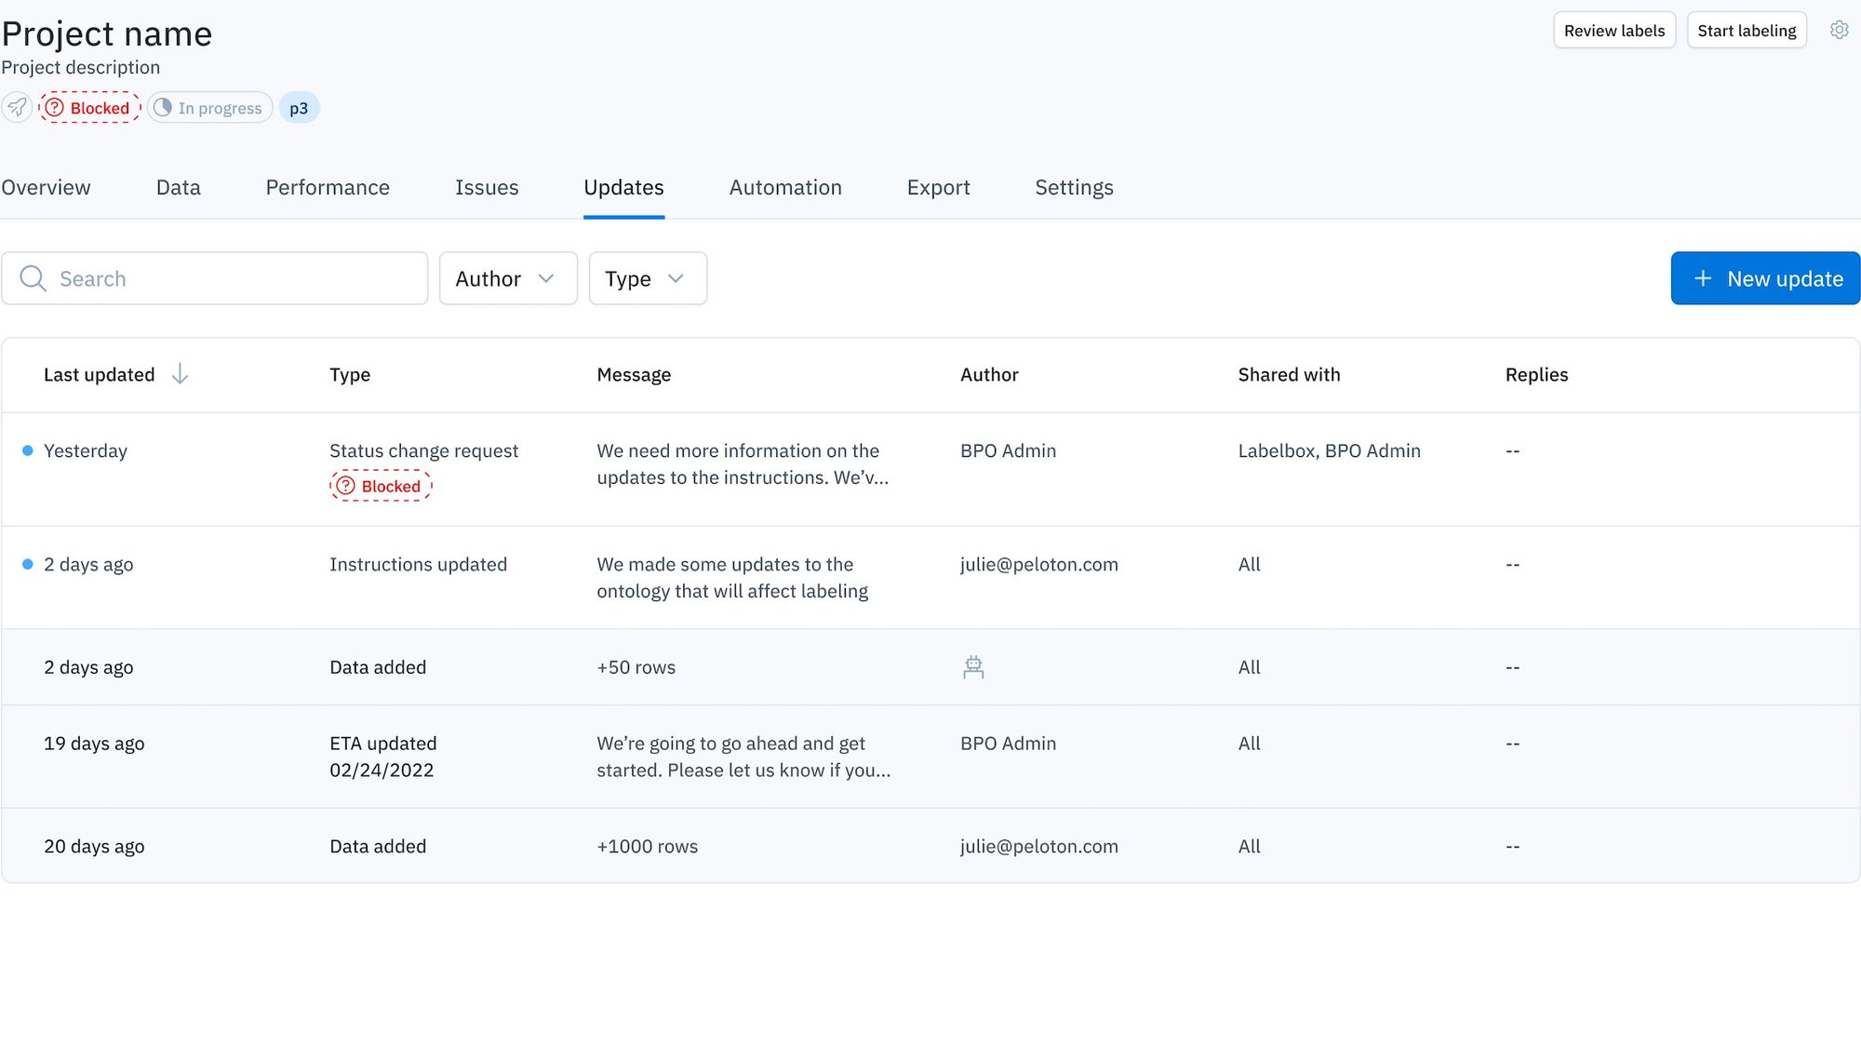Viewport: 1861px width, 1046px height.
Task: Click the Project description text
Action: click(81, 67)
